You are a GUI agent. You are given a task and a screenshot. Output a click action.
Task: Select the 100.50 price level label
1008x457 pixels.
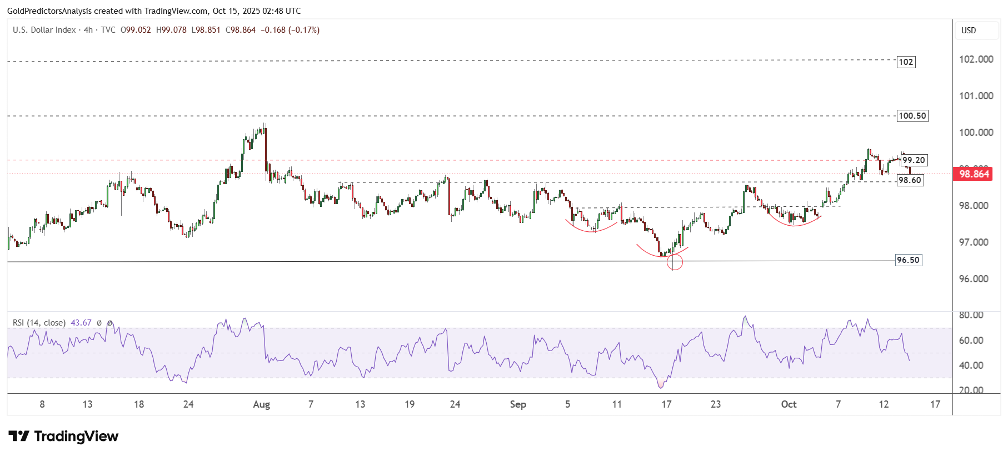(x=912, y=116)
